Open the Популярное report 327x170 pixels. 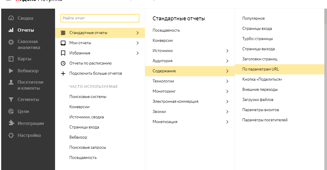pyautogui.click(x=253, y=18)
